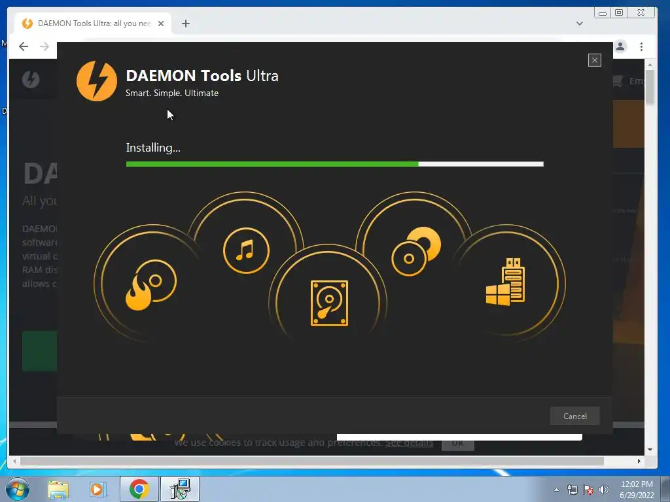Open the Chrome profile account icon
This screenshot has height=502, width=670.
(x=620, y=46)
